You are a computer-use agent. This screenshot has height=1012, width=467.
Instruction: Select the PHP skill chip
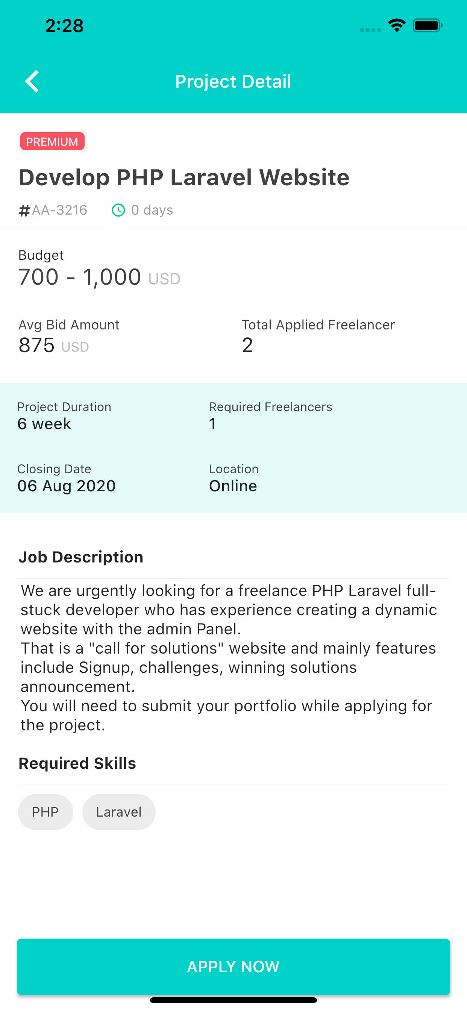tap(45, 812)
